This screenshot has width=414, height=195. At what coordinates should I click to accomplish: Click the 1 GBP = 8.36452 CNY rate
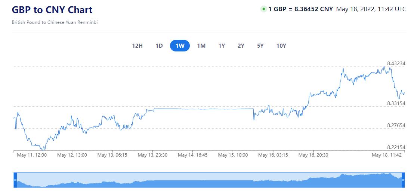[300, 9]
